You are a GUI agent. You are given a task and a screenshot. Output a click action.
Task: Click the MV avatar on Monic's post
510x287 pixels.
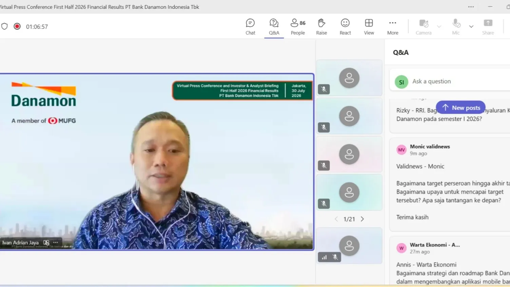pyautogui.click(x=401, y=150)
